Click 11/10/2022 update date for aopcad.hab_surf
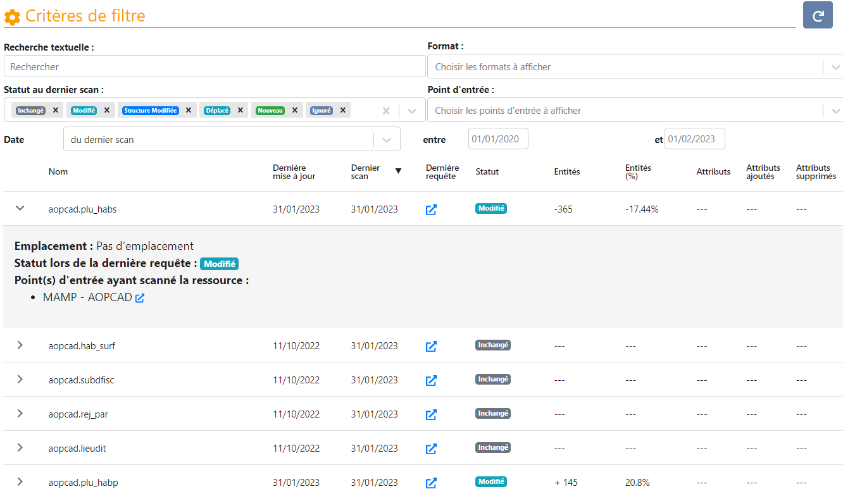 [x=296, y=346]
